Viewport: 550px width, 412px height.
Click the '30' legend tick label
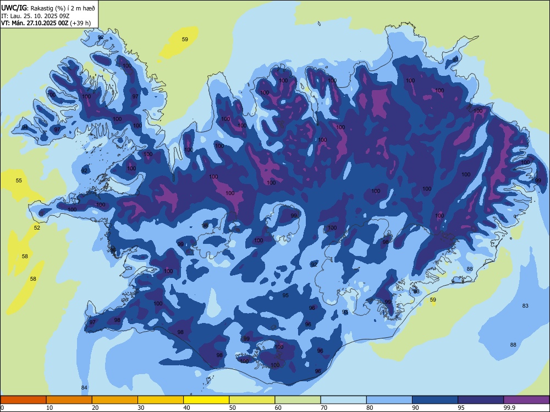[x=141, y=408]
